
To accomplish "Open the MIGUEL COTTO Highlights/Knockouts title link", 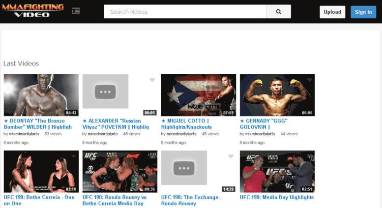I will 186,124.
